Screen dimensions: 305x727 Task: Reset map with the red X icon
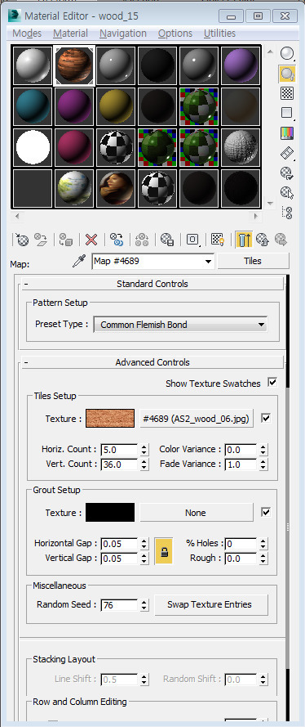tap(91, 240)
